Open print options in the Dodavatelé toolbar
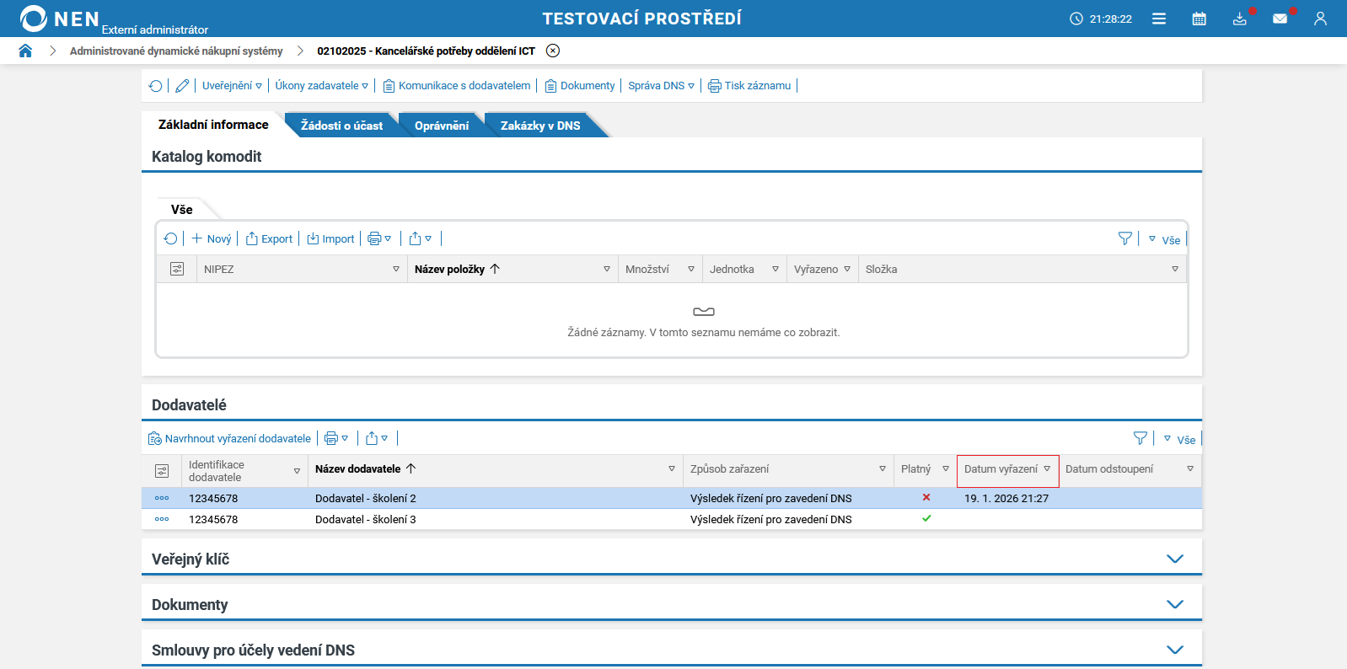This screenshot has height=669, width=1347. [336, 438]
